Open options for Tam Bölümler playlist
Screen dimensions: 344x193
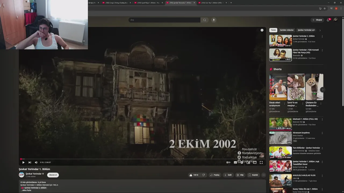coord(322,148)
